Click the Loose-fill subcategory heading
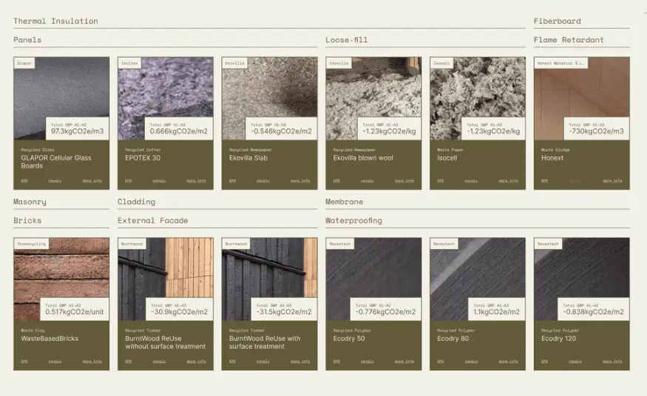Screen dimensions: 647x396 coord(346,40)
